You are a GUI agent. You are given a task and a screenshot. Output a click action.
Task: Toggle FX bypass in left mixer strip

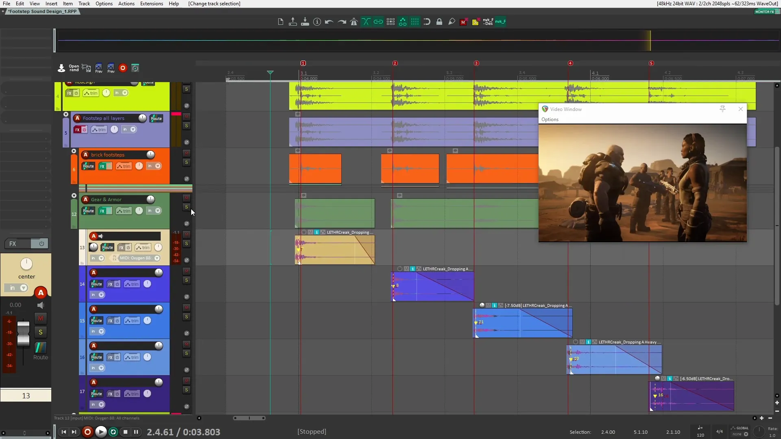[x=41, y=243]
